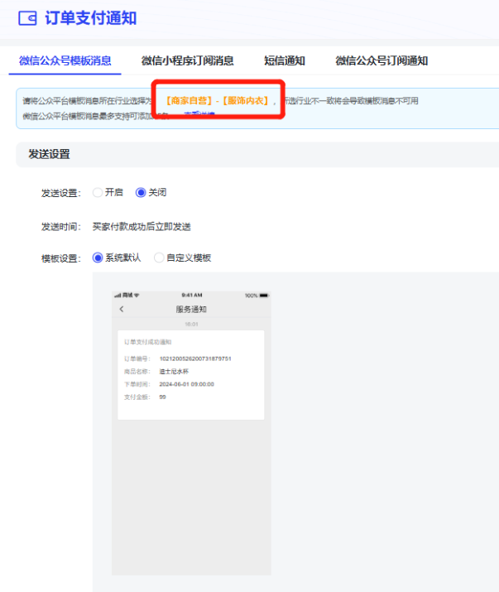Screen dimensions: 499x592
Task: Click the 发送设置 section header
Action: pyautogui.click(x=49, y=154)
